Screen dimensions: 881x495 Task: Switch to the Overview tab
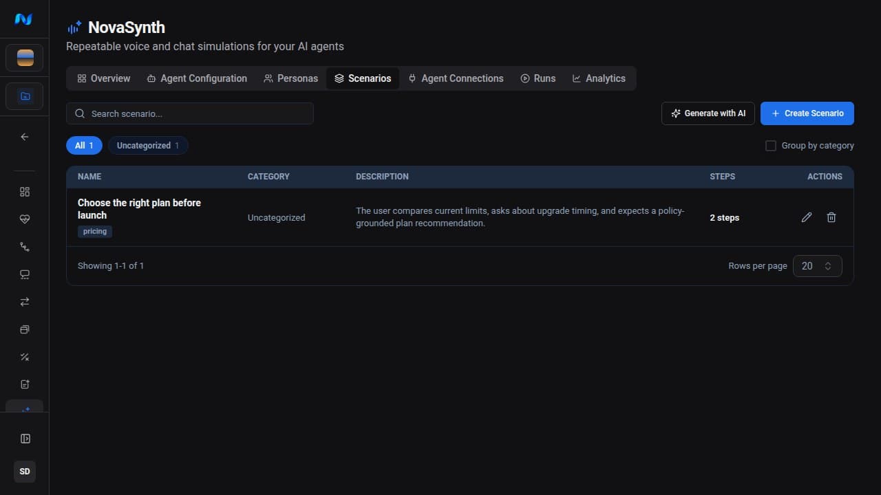103,78
